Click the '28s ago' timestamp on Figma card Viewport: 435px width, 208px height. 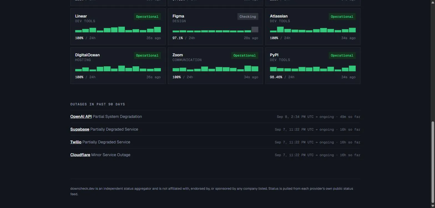point(251,38)
